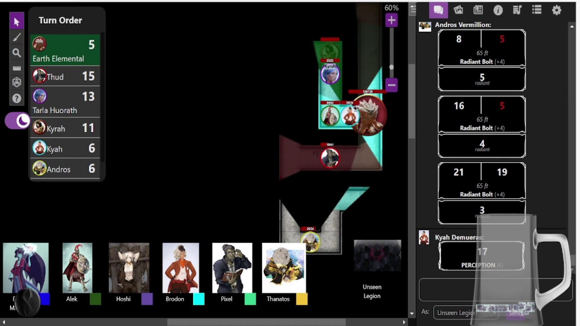Open the Jukebox tab

[x=517, y=10]
